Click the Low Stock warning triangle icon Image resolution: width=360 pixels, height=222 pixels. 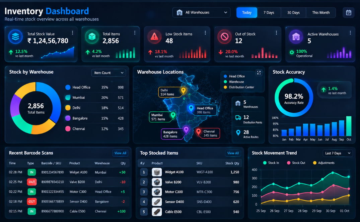[154, 37]
